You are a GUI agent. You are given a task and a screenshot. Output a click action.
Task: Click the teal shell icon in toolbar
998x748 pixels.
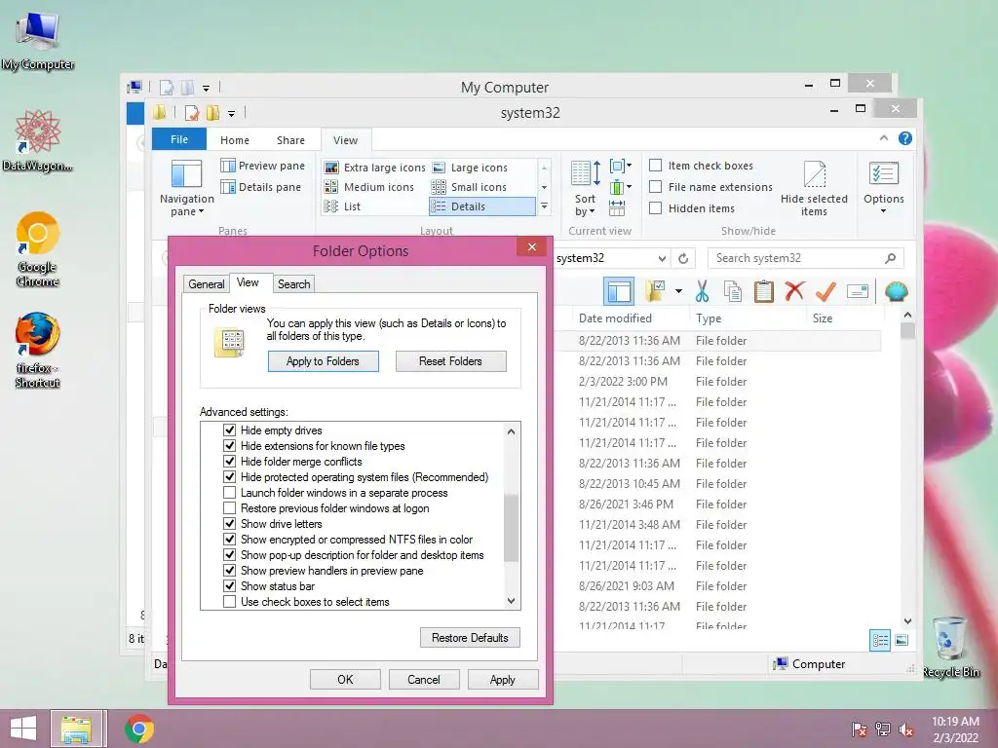click(x=897, y=291)
